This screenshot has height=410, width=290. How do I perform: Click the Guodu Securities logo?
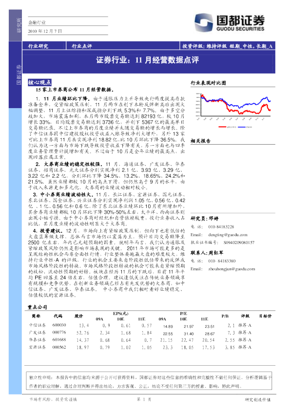point(229,23)
